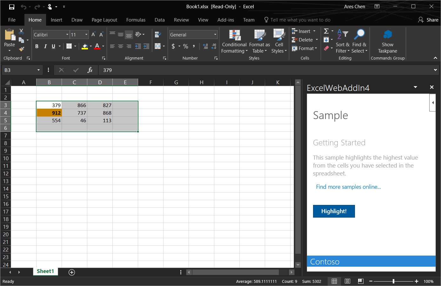Click the Save icon in title bar

coord(12,7)
